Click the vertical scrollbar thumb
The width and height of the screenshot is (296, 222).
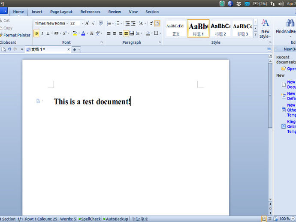click(270, 96)
